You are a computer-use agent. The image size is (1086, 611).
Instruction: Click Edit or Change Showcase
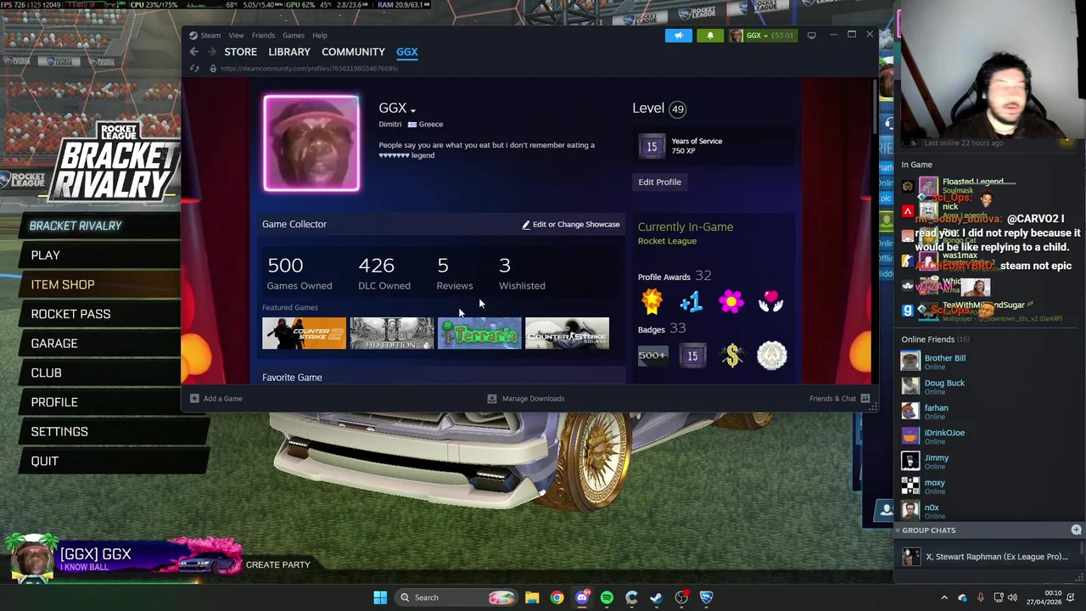571,224
